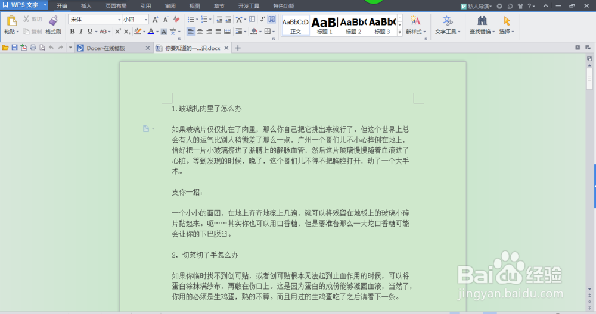Apply blue font color A button
The image size is (596, 314).
coord(151,32)
